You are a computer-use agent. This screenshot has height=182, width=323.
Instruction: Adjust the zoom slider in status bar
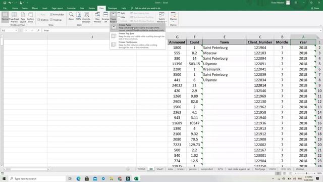click(306, 173)
